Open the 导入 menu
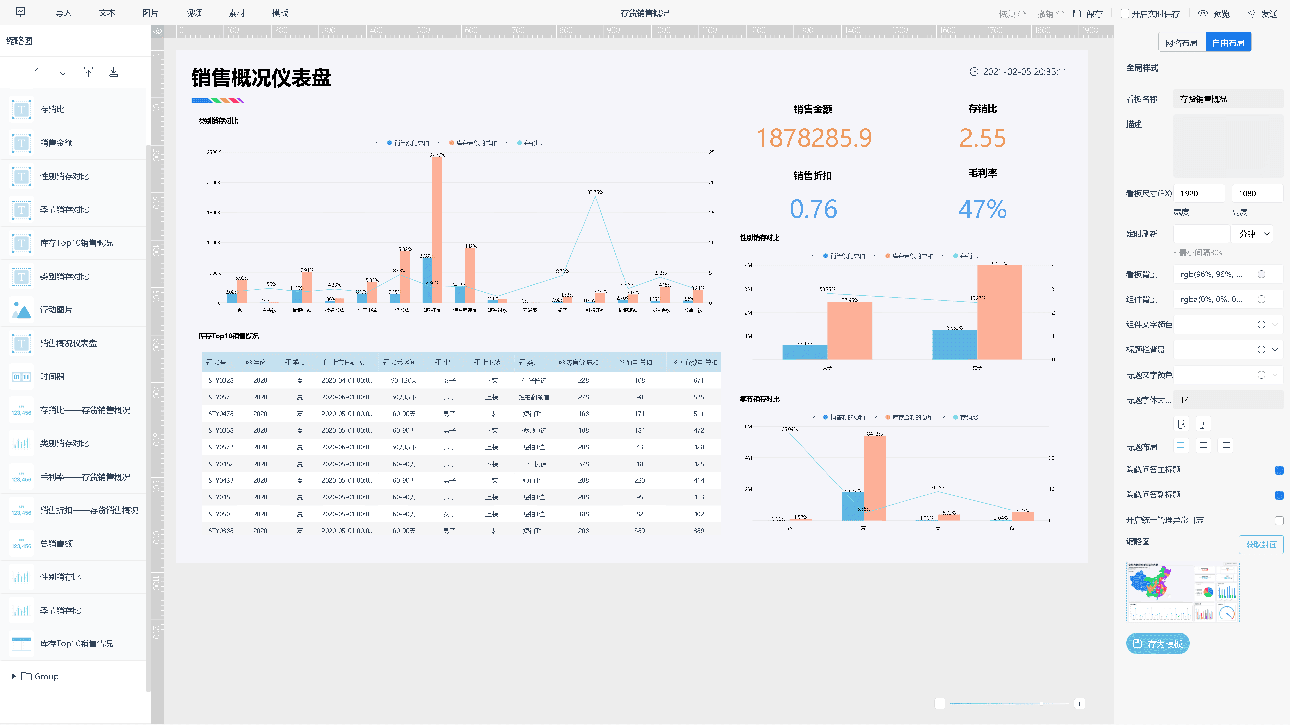This screenshot has height=725, width=1290. pyautogui.click(x=63, y=13)
